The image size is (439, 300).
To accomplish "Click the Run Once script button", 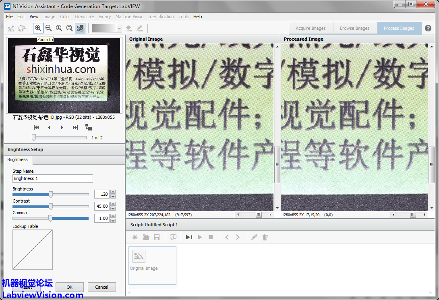I will (x=189, y=237).
